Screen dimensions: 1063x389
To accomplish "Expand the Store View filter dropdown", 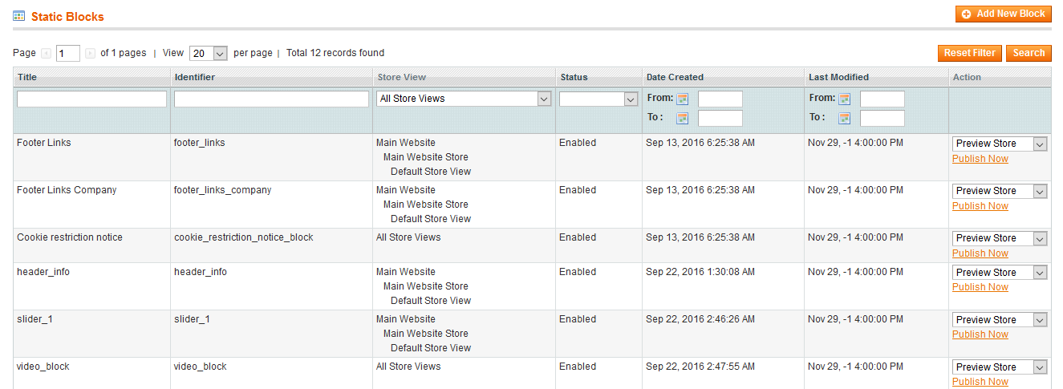I will [x=465, y=99].
